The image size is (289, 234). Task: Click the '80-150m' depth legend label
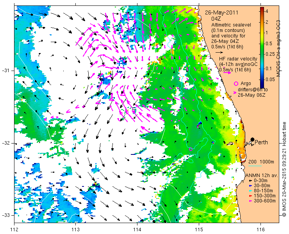pos(263,191)
